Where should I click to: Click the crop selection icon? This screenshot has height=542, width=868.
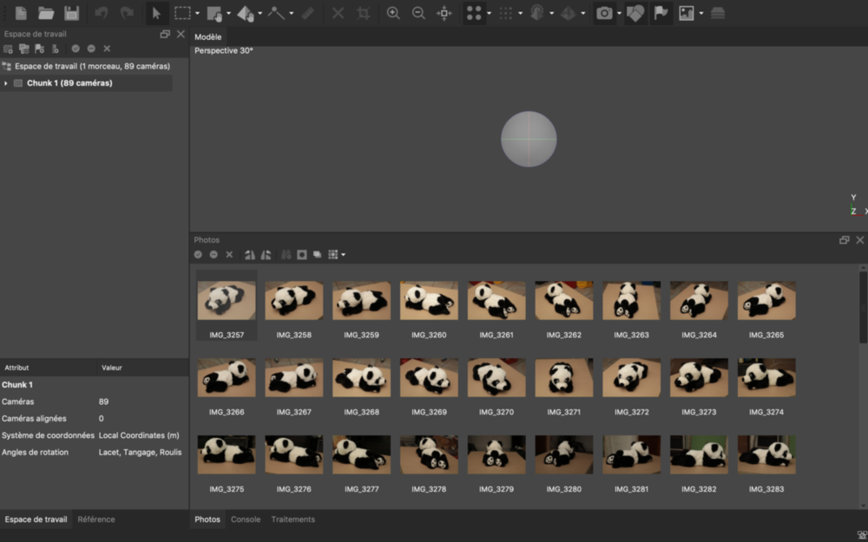(x=363, y=13)
